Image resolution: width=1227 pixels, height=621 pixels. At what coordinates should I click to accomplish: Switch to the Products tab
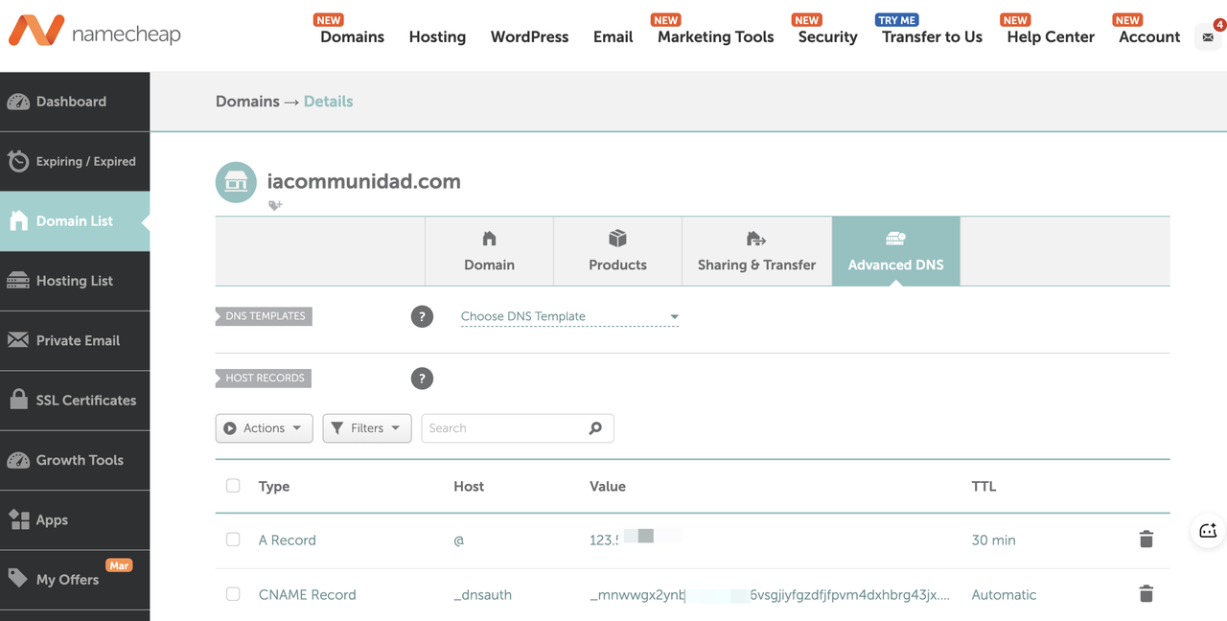[617, 251]
